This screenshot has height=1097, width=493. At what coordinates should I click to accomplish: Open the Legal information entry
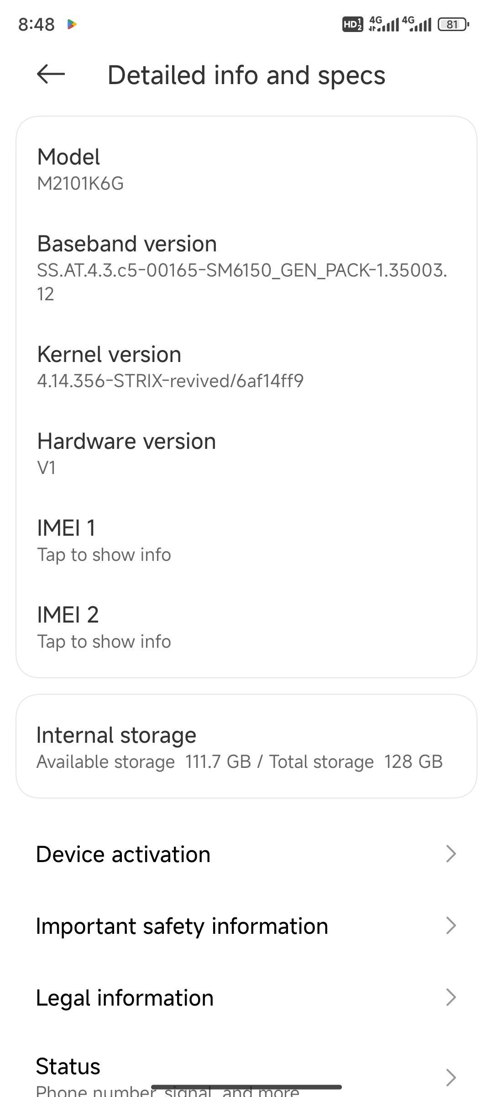246,997
